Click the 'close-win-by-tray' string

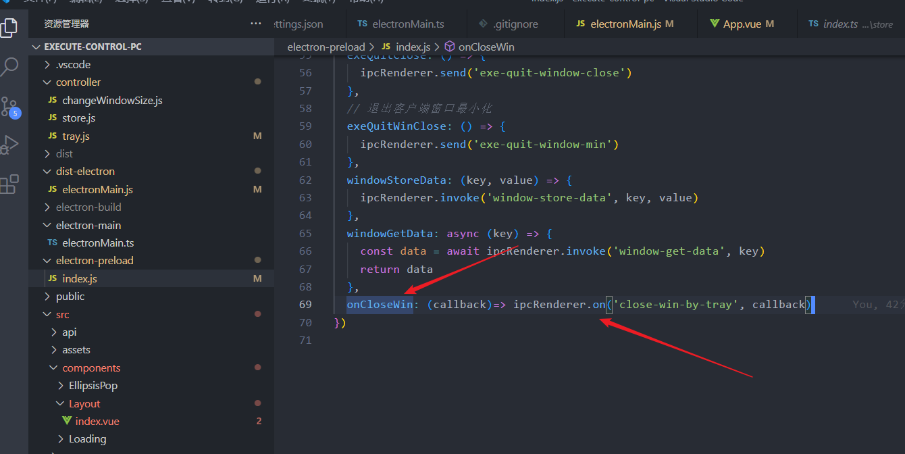[x=676, y=305]
